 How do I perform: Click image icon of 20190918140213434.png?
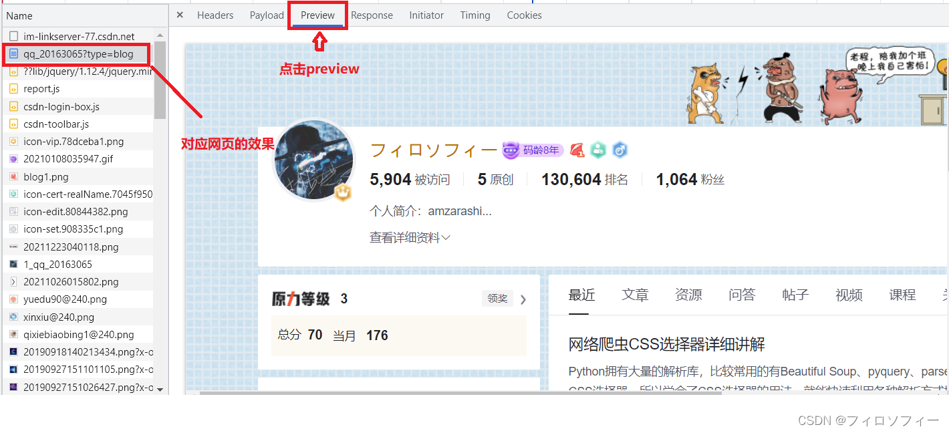click(13, 352)
